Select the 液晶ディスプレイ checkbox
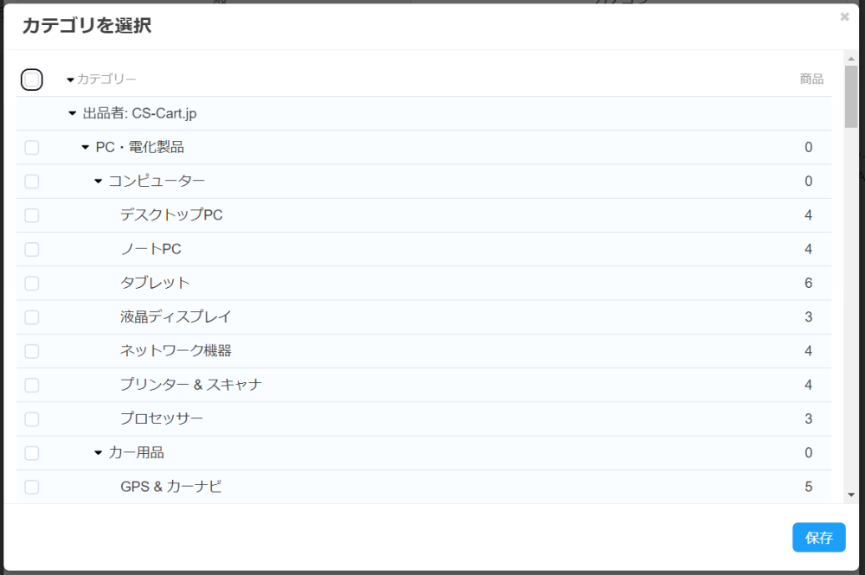 32,317
